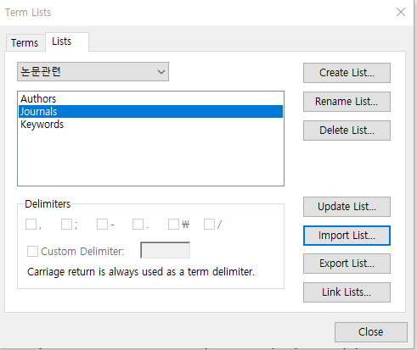Click the Close button at the bottom
This screenshot has height=350, width=417.
371,332
